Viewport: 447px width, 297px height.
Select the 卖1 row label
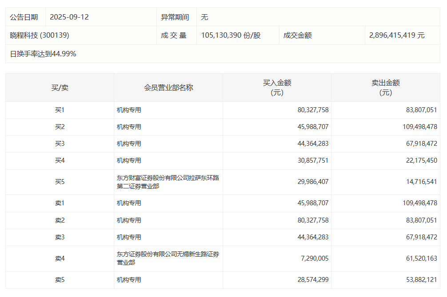(x=58, y=203)
